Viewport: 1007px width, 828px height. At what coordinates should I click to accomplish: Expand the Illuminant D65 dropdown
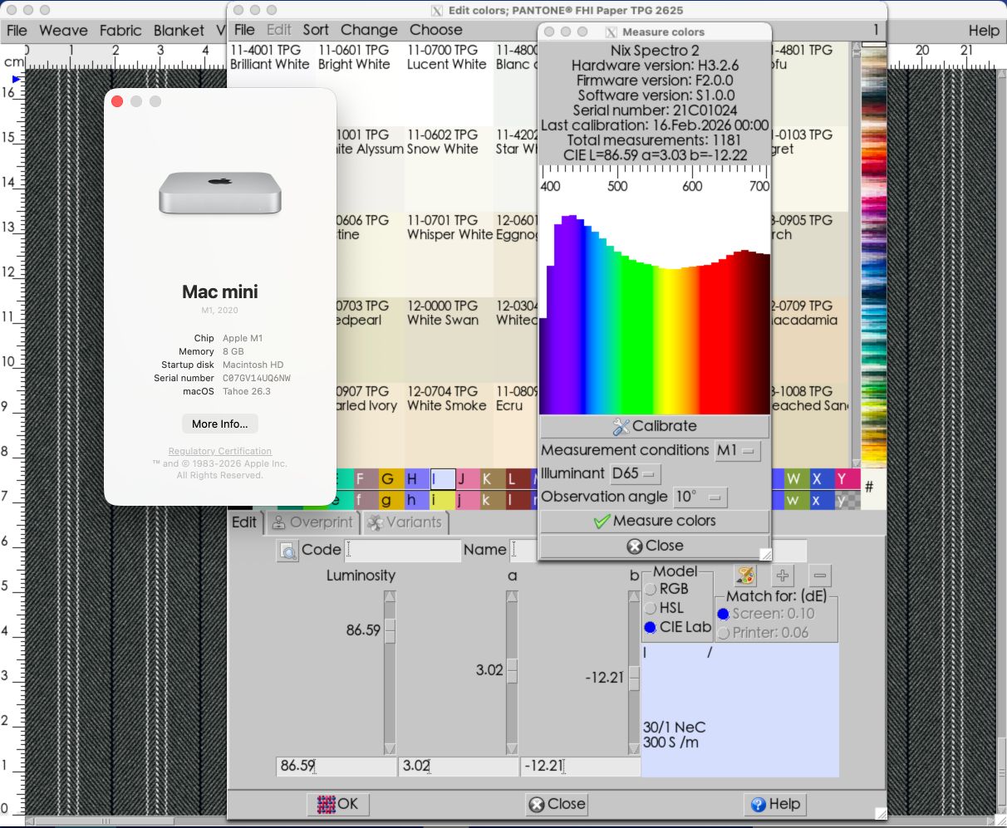click(635, 473)
